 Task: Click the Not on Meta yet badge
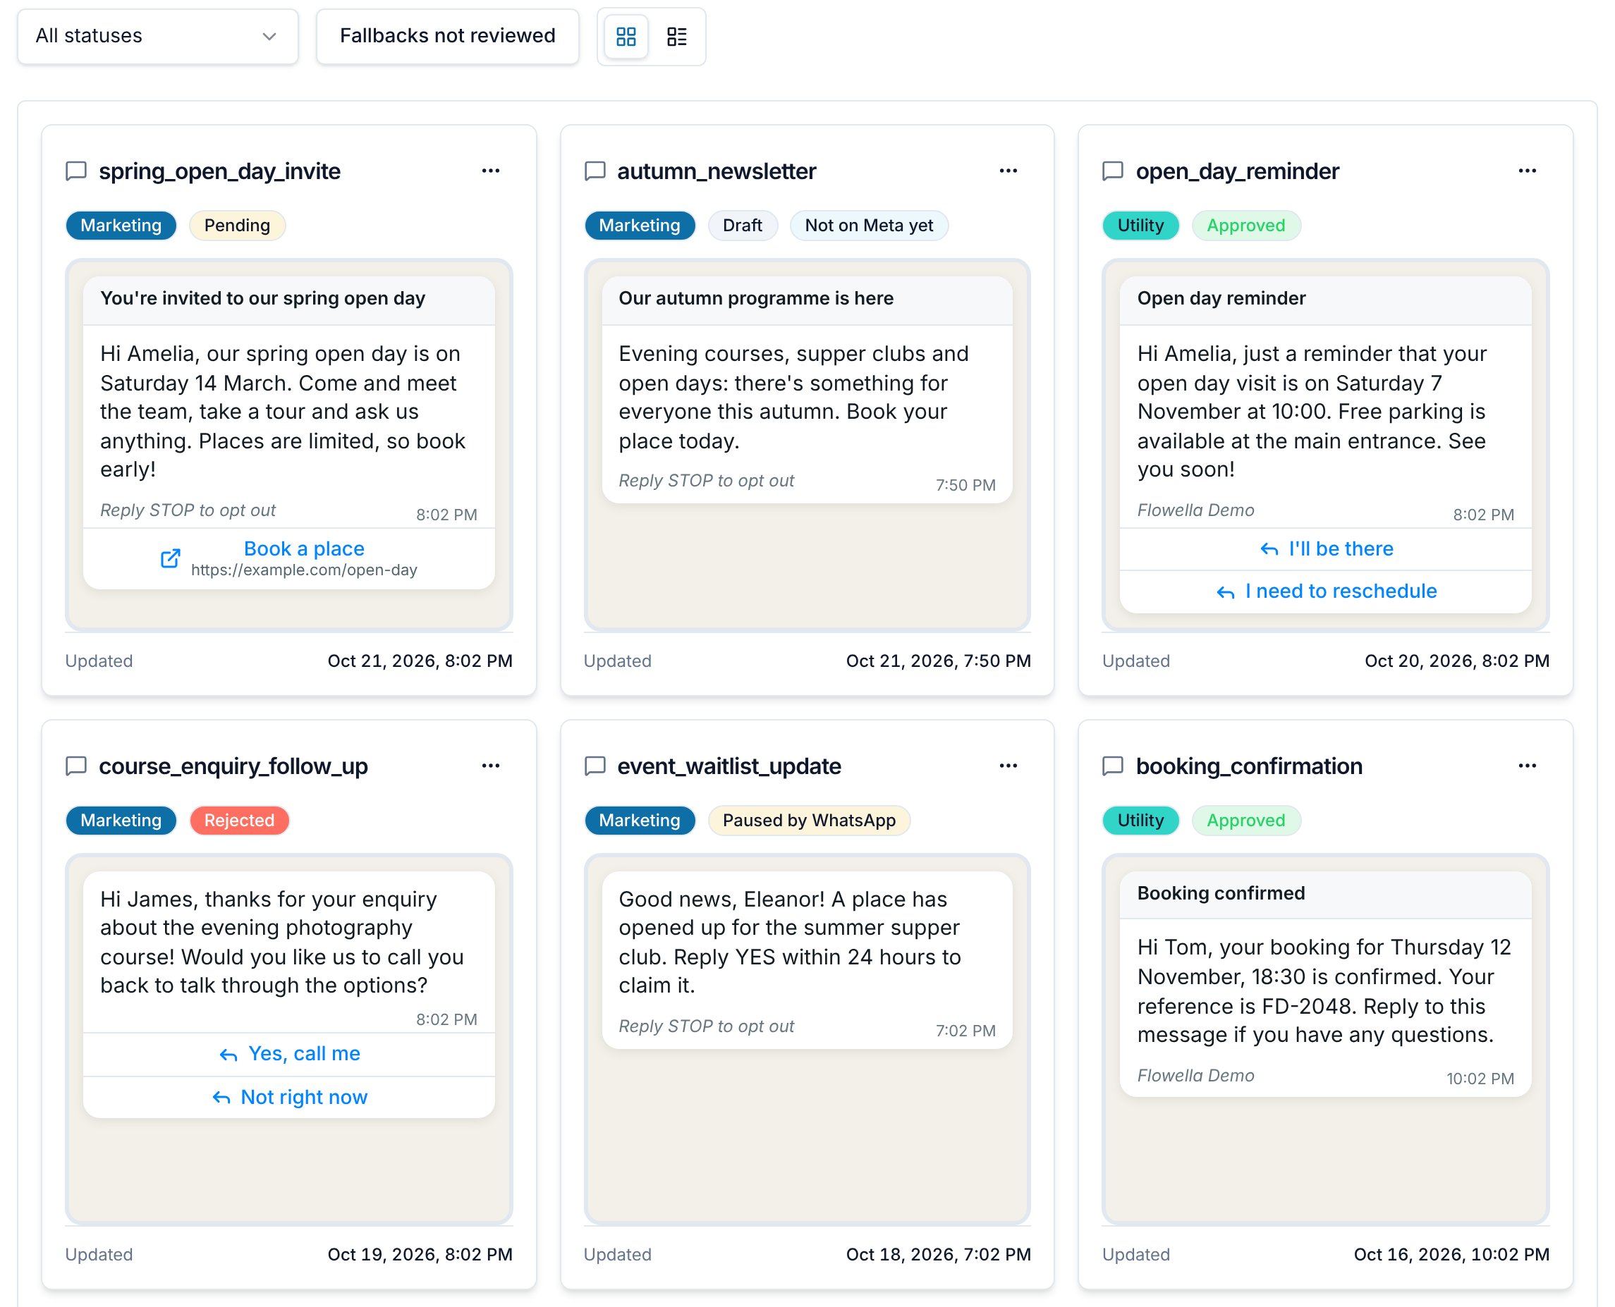coord(869,225)
